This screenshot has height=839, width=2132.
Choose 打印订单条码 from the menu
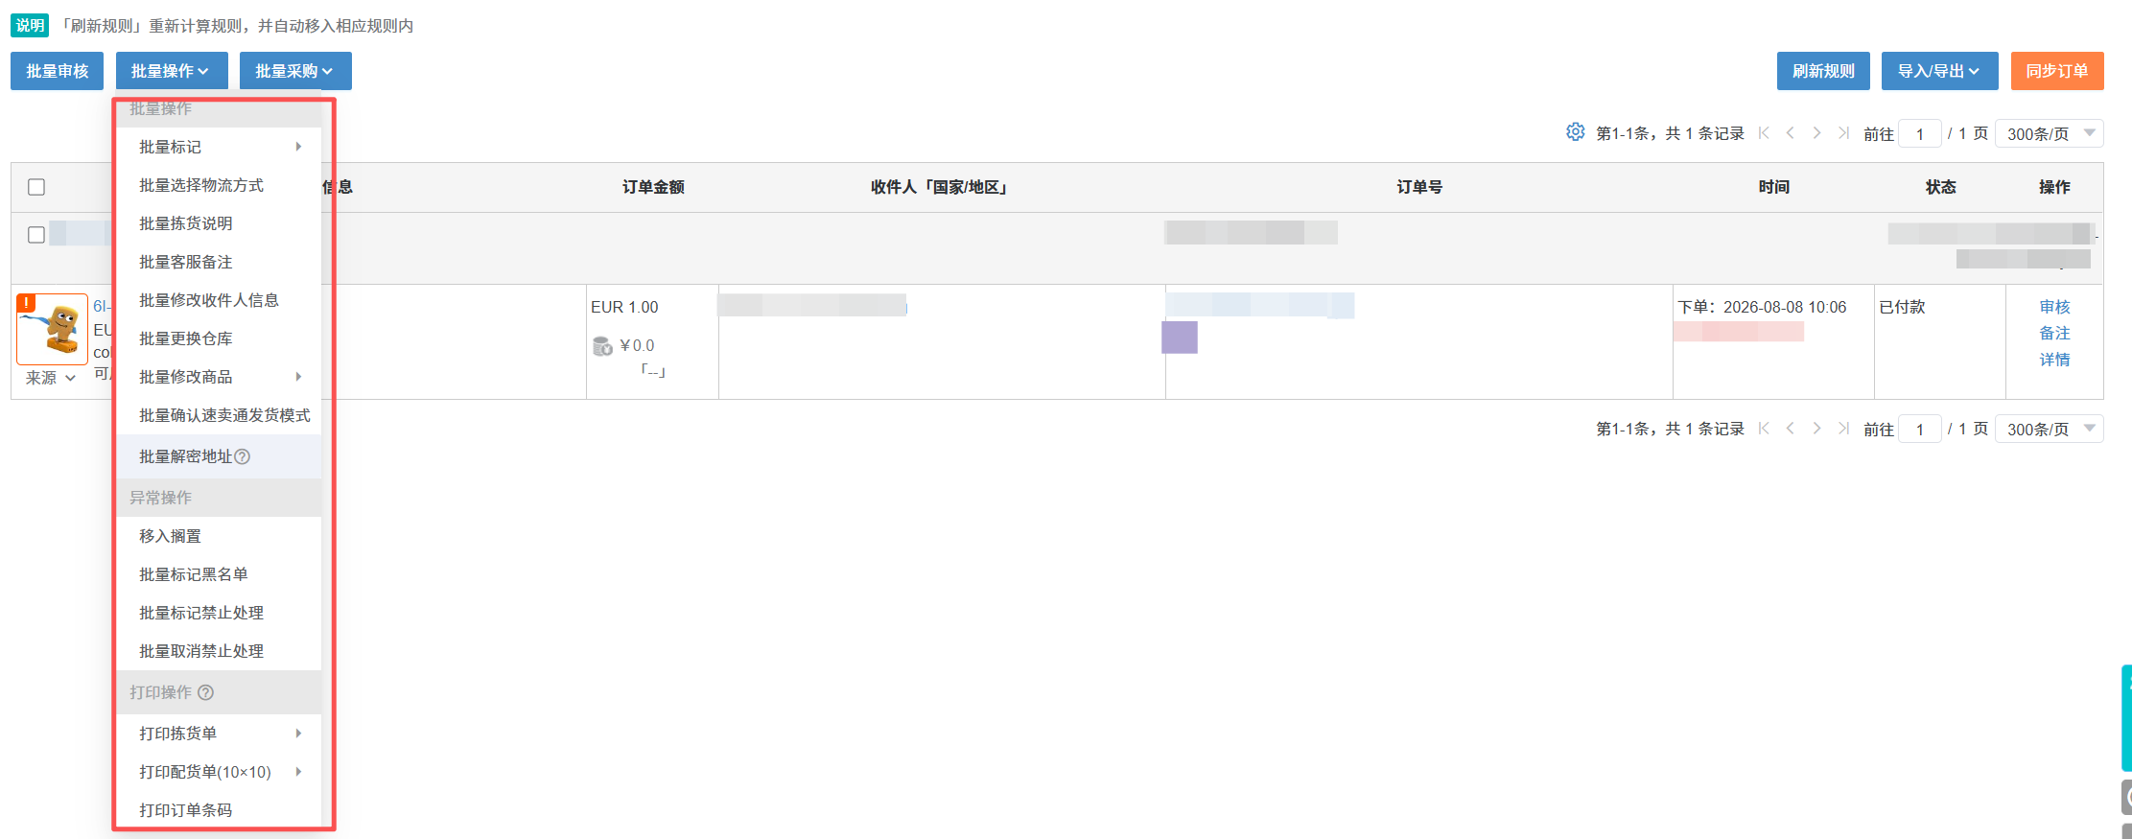[x=219, y=810]
